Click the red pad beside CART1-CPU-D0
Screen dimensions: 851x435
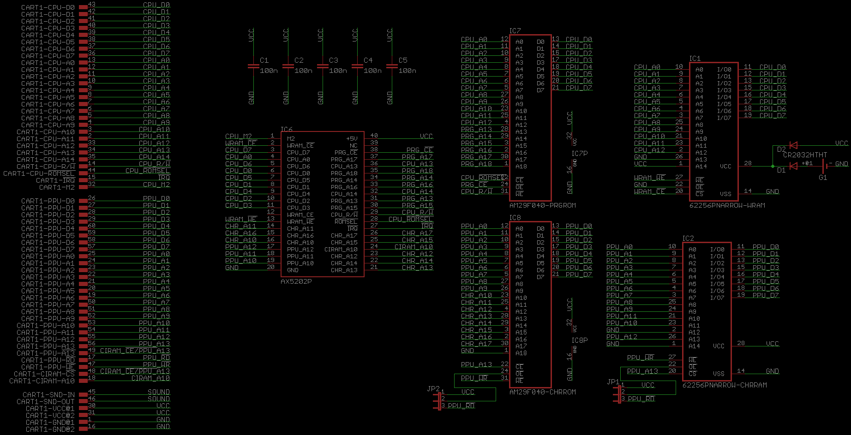point(83,7)
